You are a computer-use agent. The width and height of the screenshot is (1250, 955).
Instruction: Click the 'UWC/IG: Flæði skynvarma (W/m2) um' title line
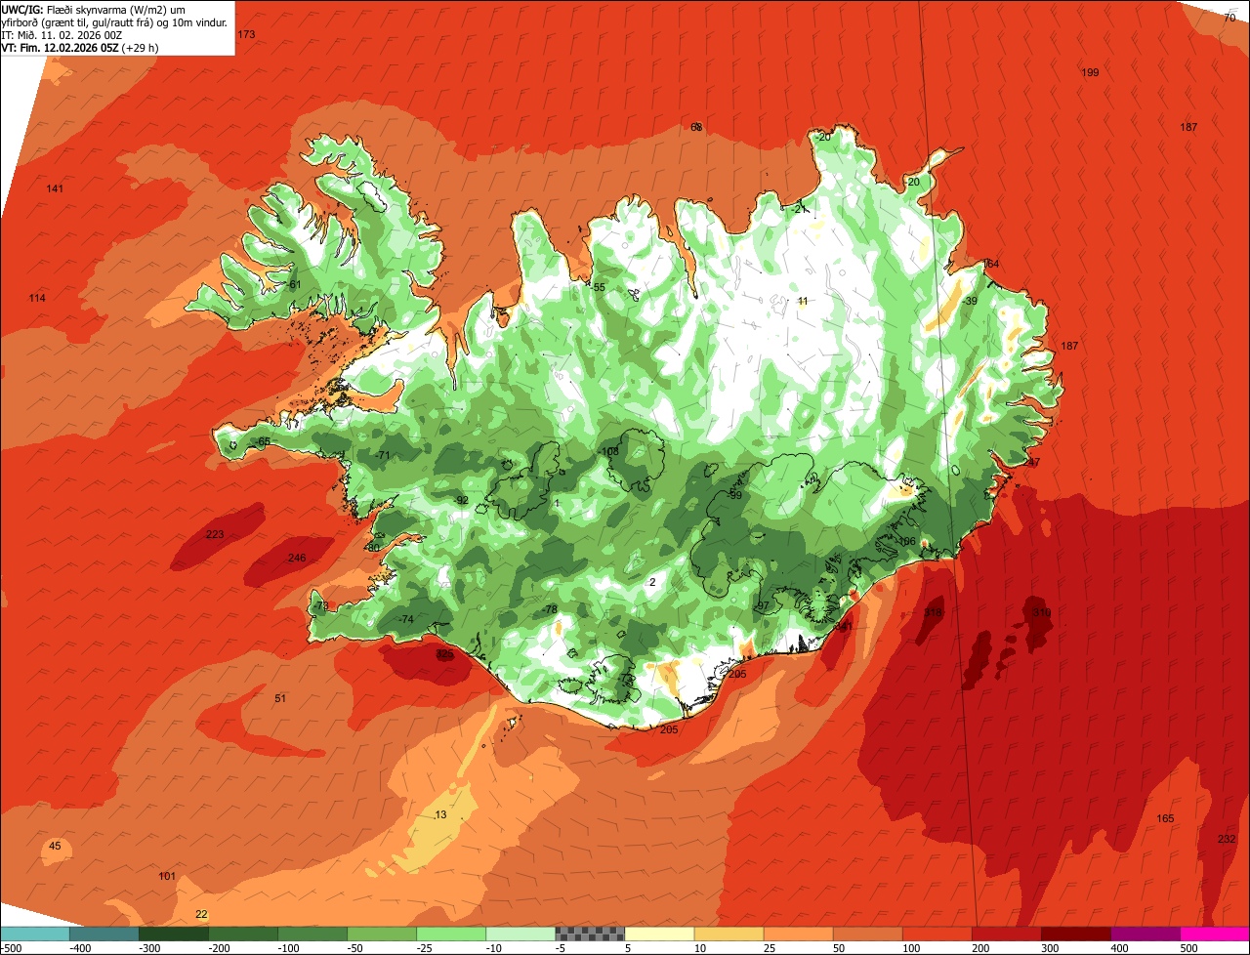point(94,9)
